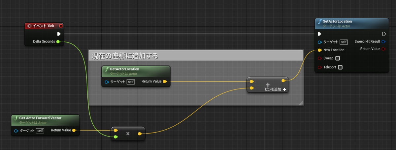The image size is (396, 150).
Task: Select the Get Actor Forward Vector header
Action: (x=46, y=120)
